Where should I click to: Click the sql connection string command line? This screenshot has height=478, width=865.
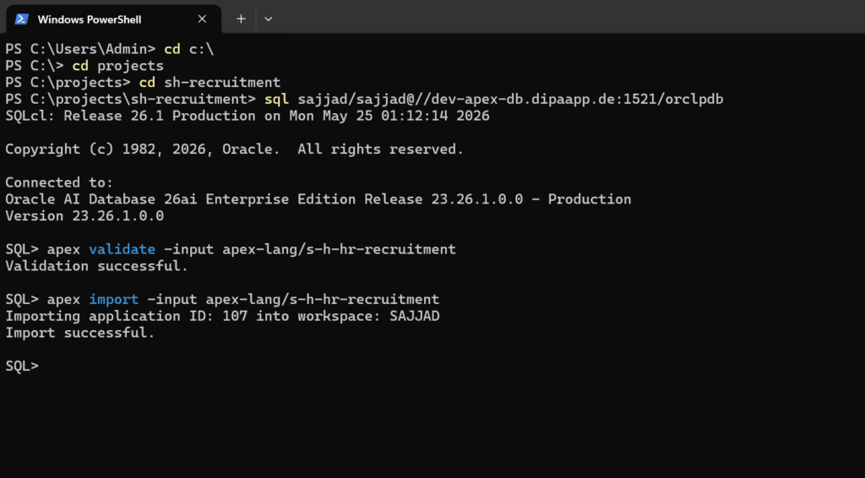click(364, 100)
